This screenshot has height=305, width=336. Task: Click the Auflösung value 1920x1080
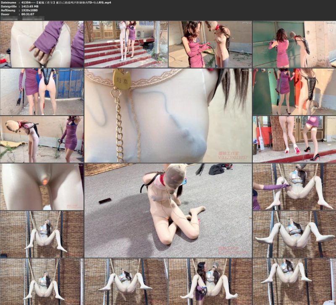(x=29, y=10)
